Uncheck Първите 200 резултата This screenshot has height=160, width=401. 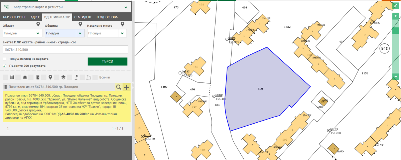coord(5,66)
